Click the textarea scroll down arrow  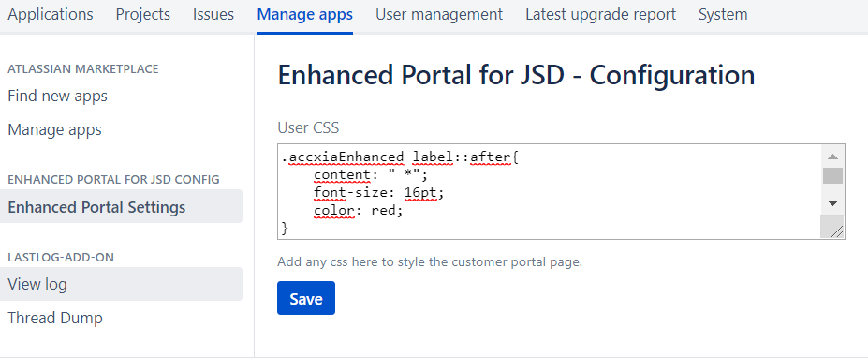832,203
